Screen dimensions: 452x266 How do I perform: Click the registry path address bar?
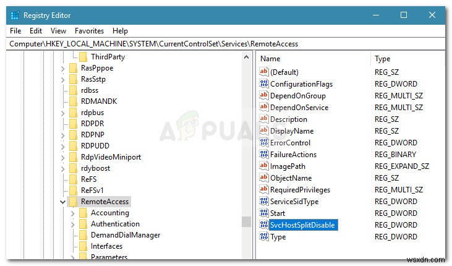[226, 44]
